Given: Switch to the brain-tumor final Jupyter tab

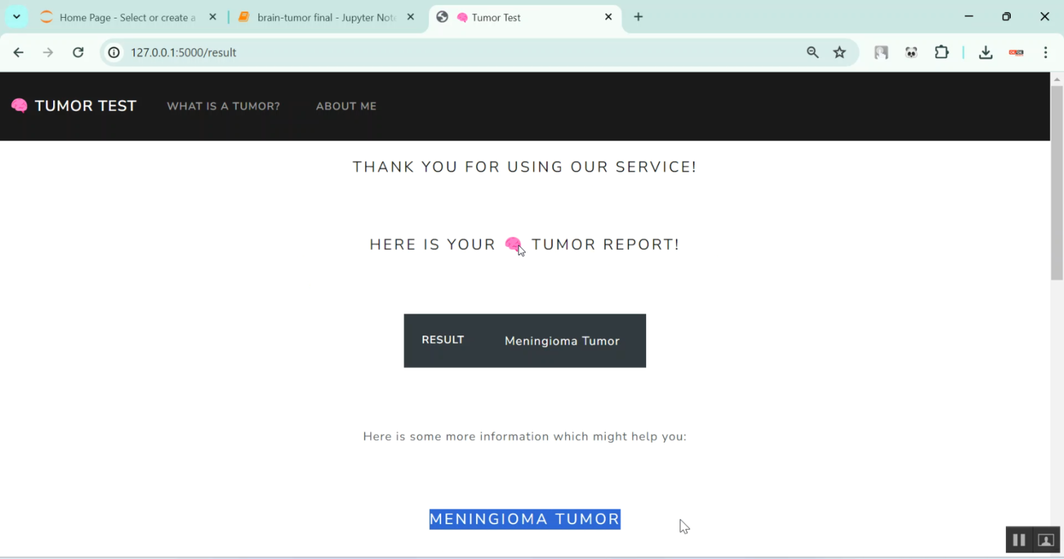Looking at the screenshot, I should (325, 18).
